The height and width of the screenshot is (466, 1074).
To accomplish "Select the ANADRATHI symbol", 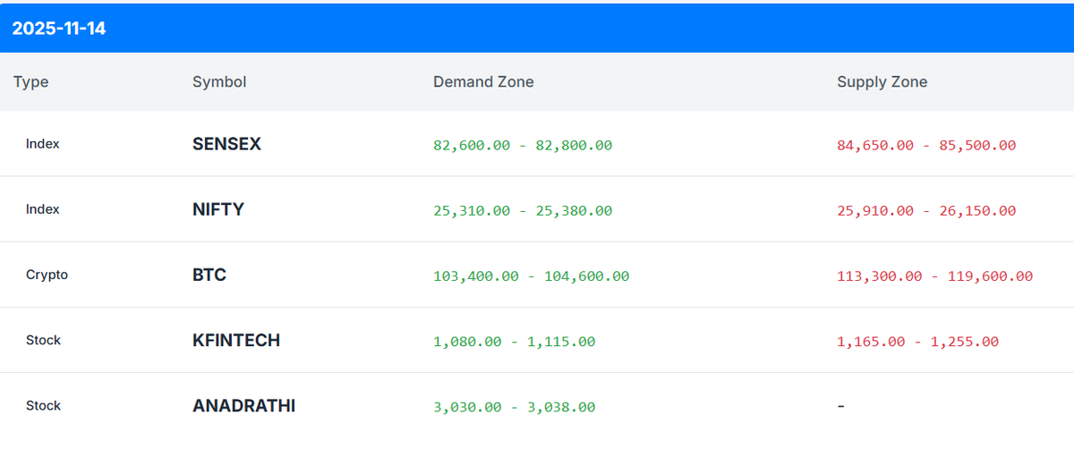I will coord(243,405).
